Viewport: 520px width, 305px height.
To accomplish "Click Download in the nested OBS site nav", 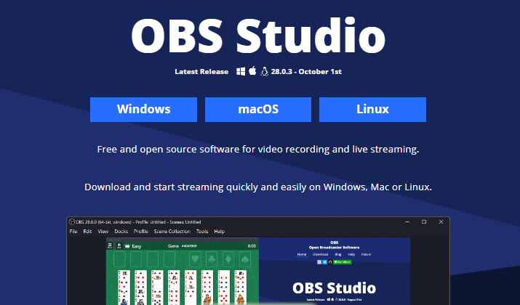I will coord(320,254).
